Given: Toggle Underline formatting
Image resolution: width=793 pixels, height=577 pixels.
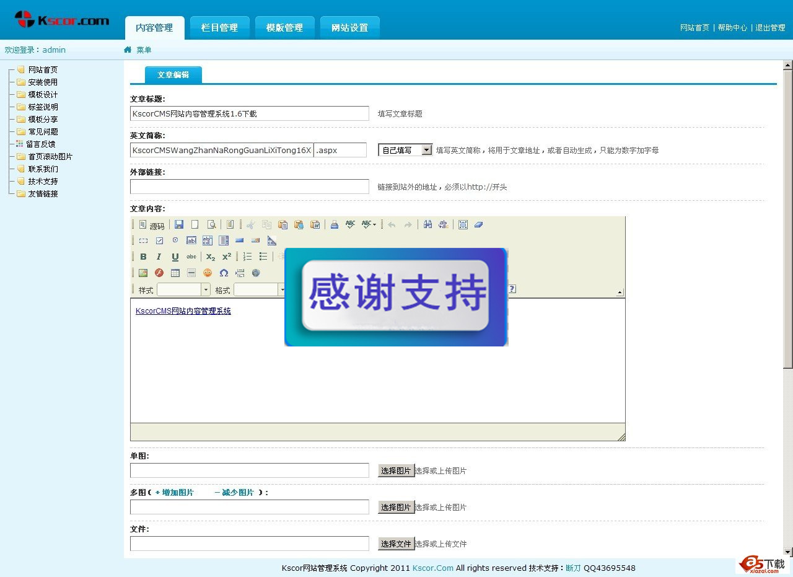Looking at the screenshot, I should pyautogui.click(x=175, y=257).
